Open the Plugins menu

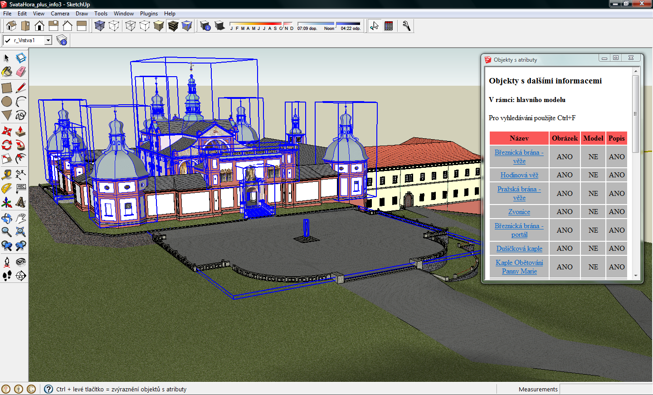149,14
